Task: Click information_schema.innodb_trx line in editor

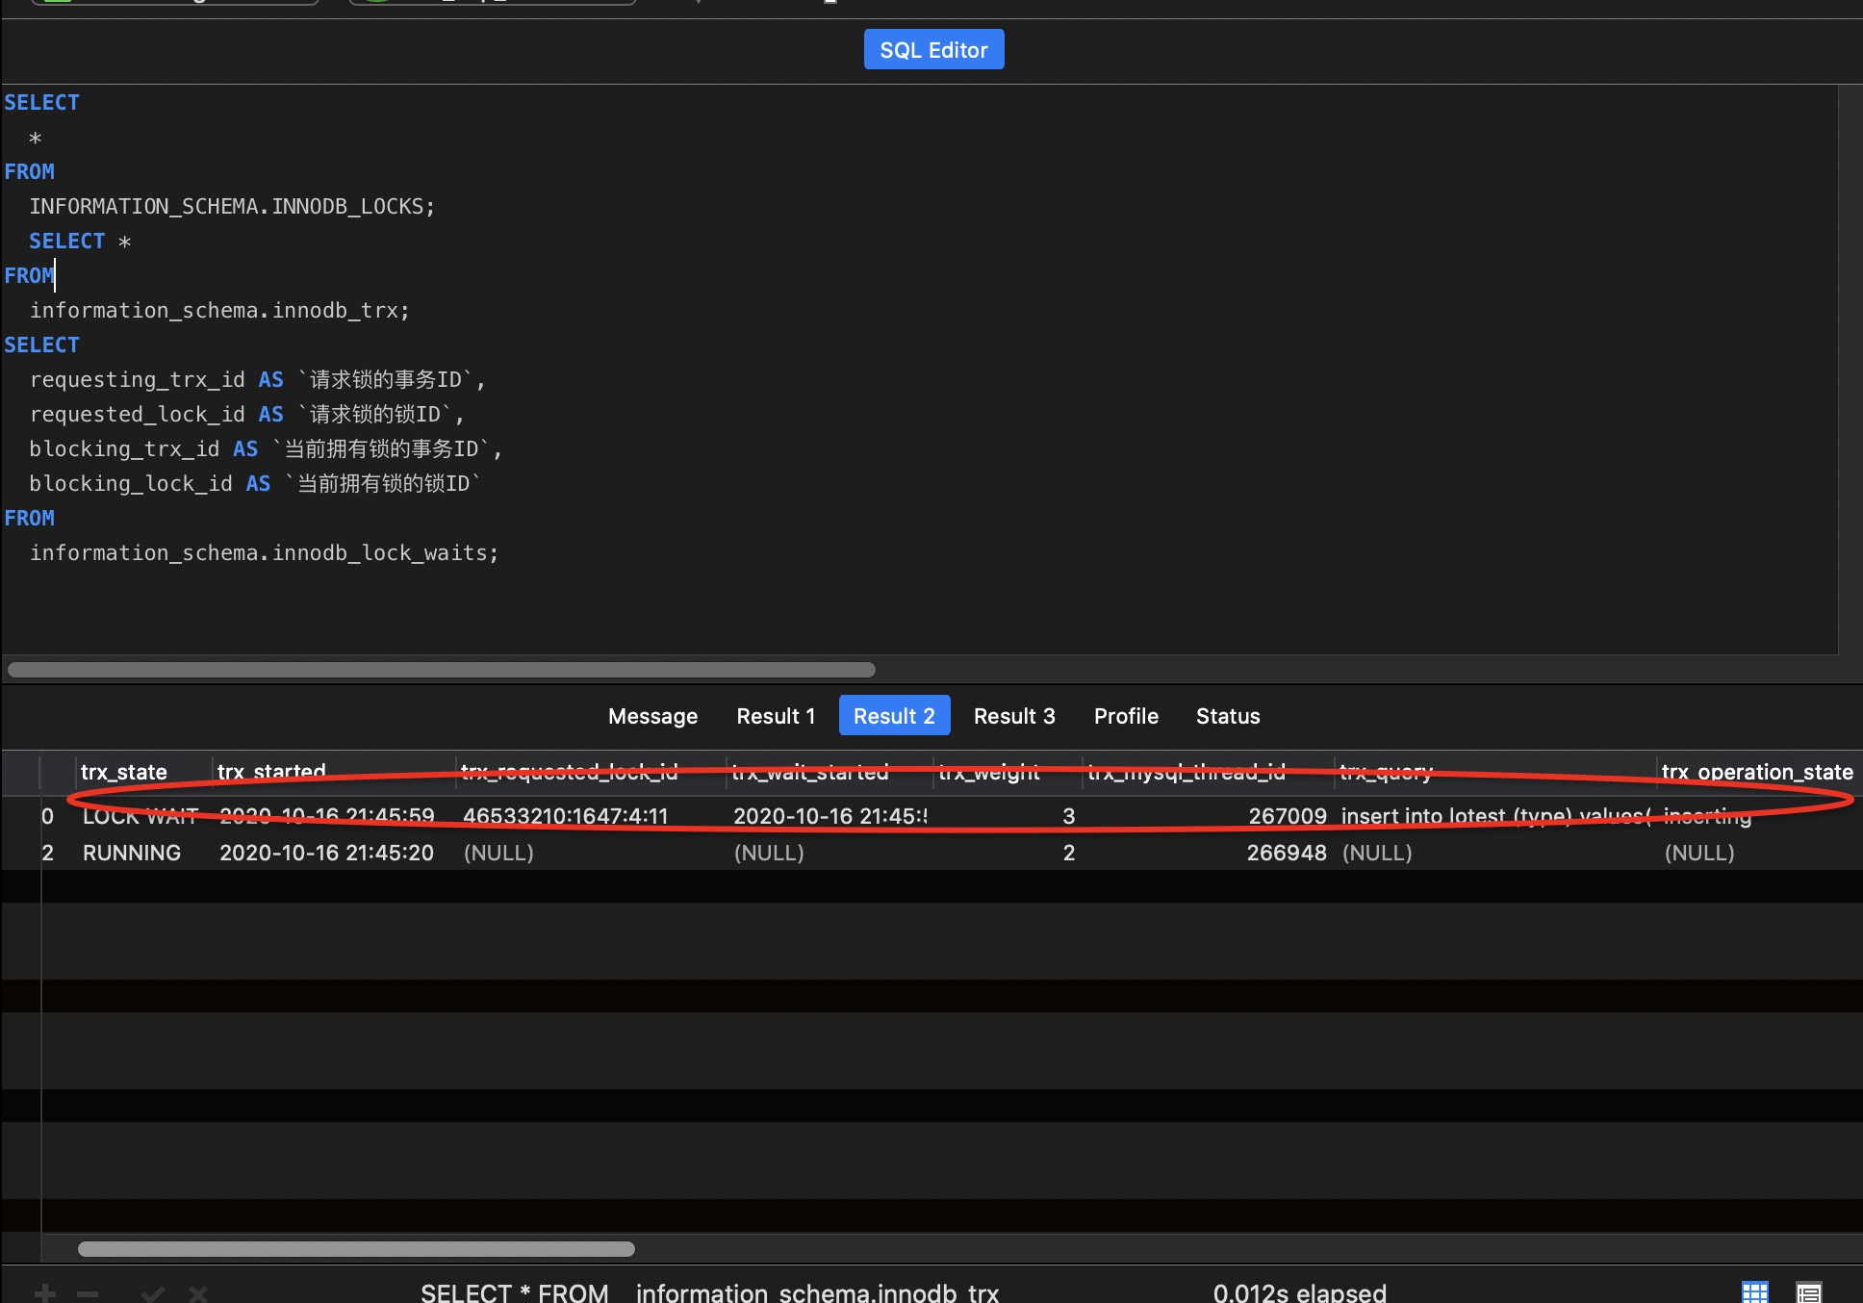Action: click(219, 310)
